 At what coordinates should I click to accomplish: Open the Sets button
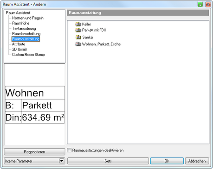coord(108,161)
